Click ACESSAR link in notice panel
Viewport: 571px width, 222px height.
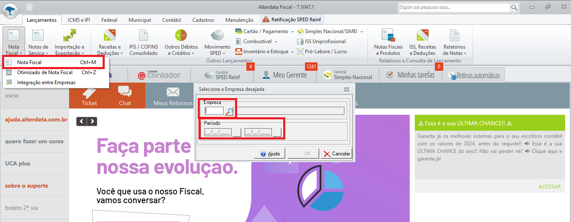point(549,187)
